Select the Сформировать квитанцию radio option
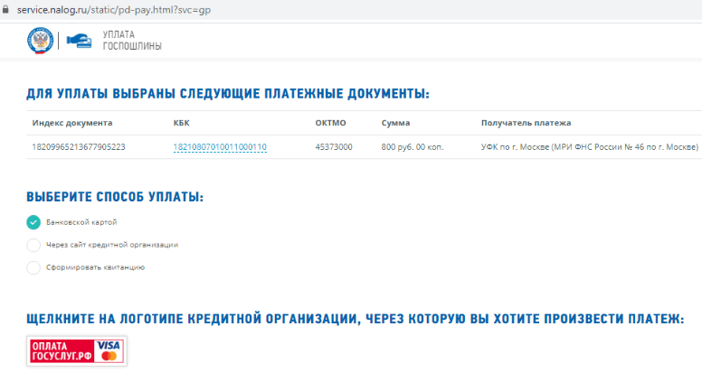Screen dimensions: 702x373 pyautogui.click(x=33, y=267)
